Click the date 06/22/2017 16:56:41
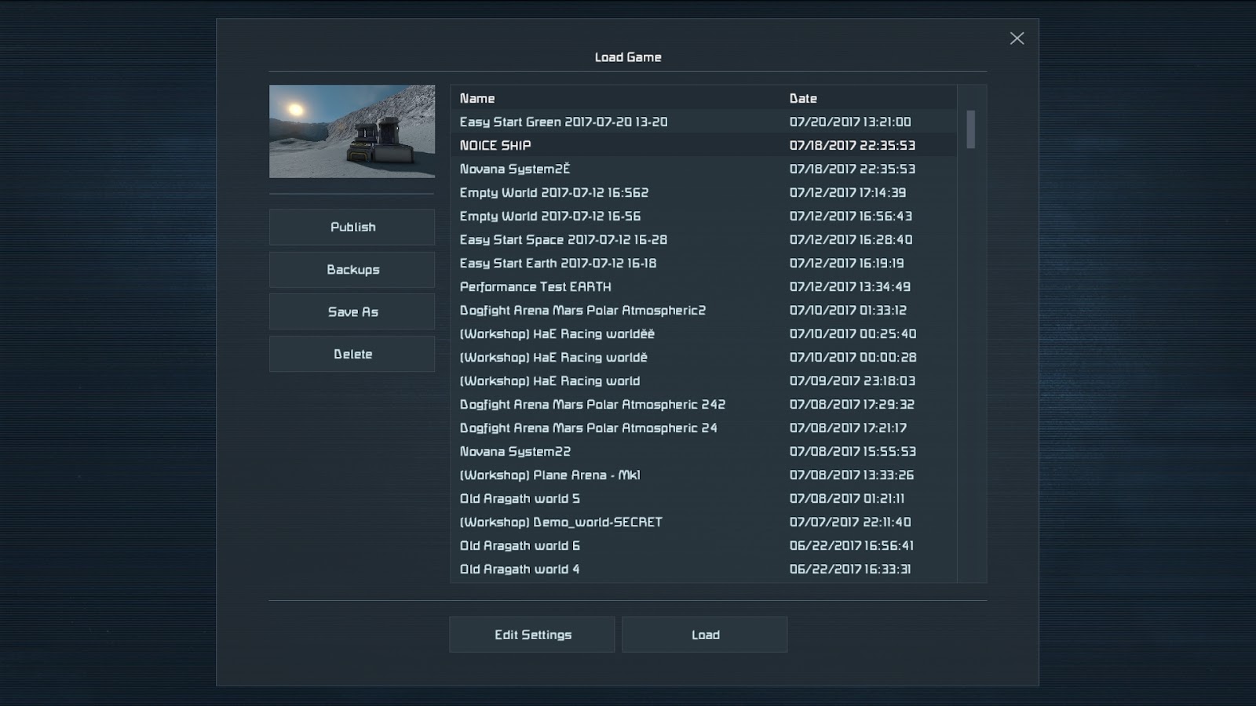Screen dimensions: 1256x706 tap(852, 545)
